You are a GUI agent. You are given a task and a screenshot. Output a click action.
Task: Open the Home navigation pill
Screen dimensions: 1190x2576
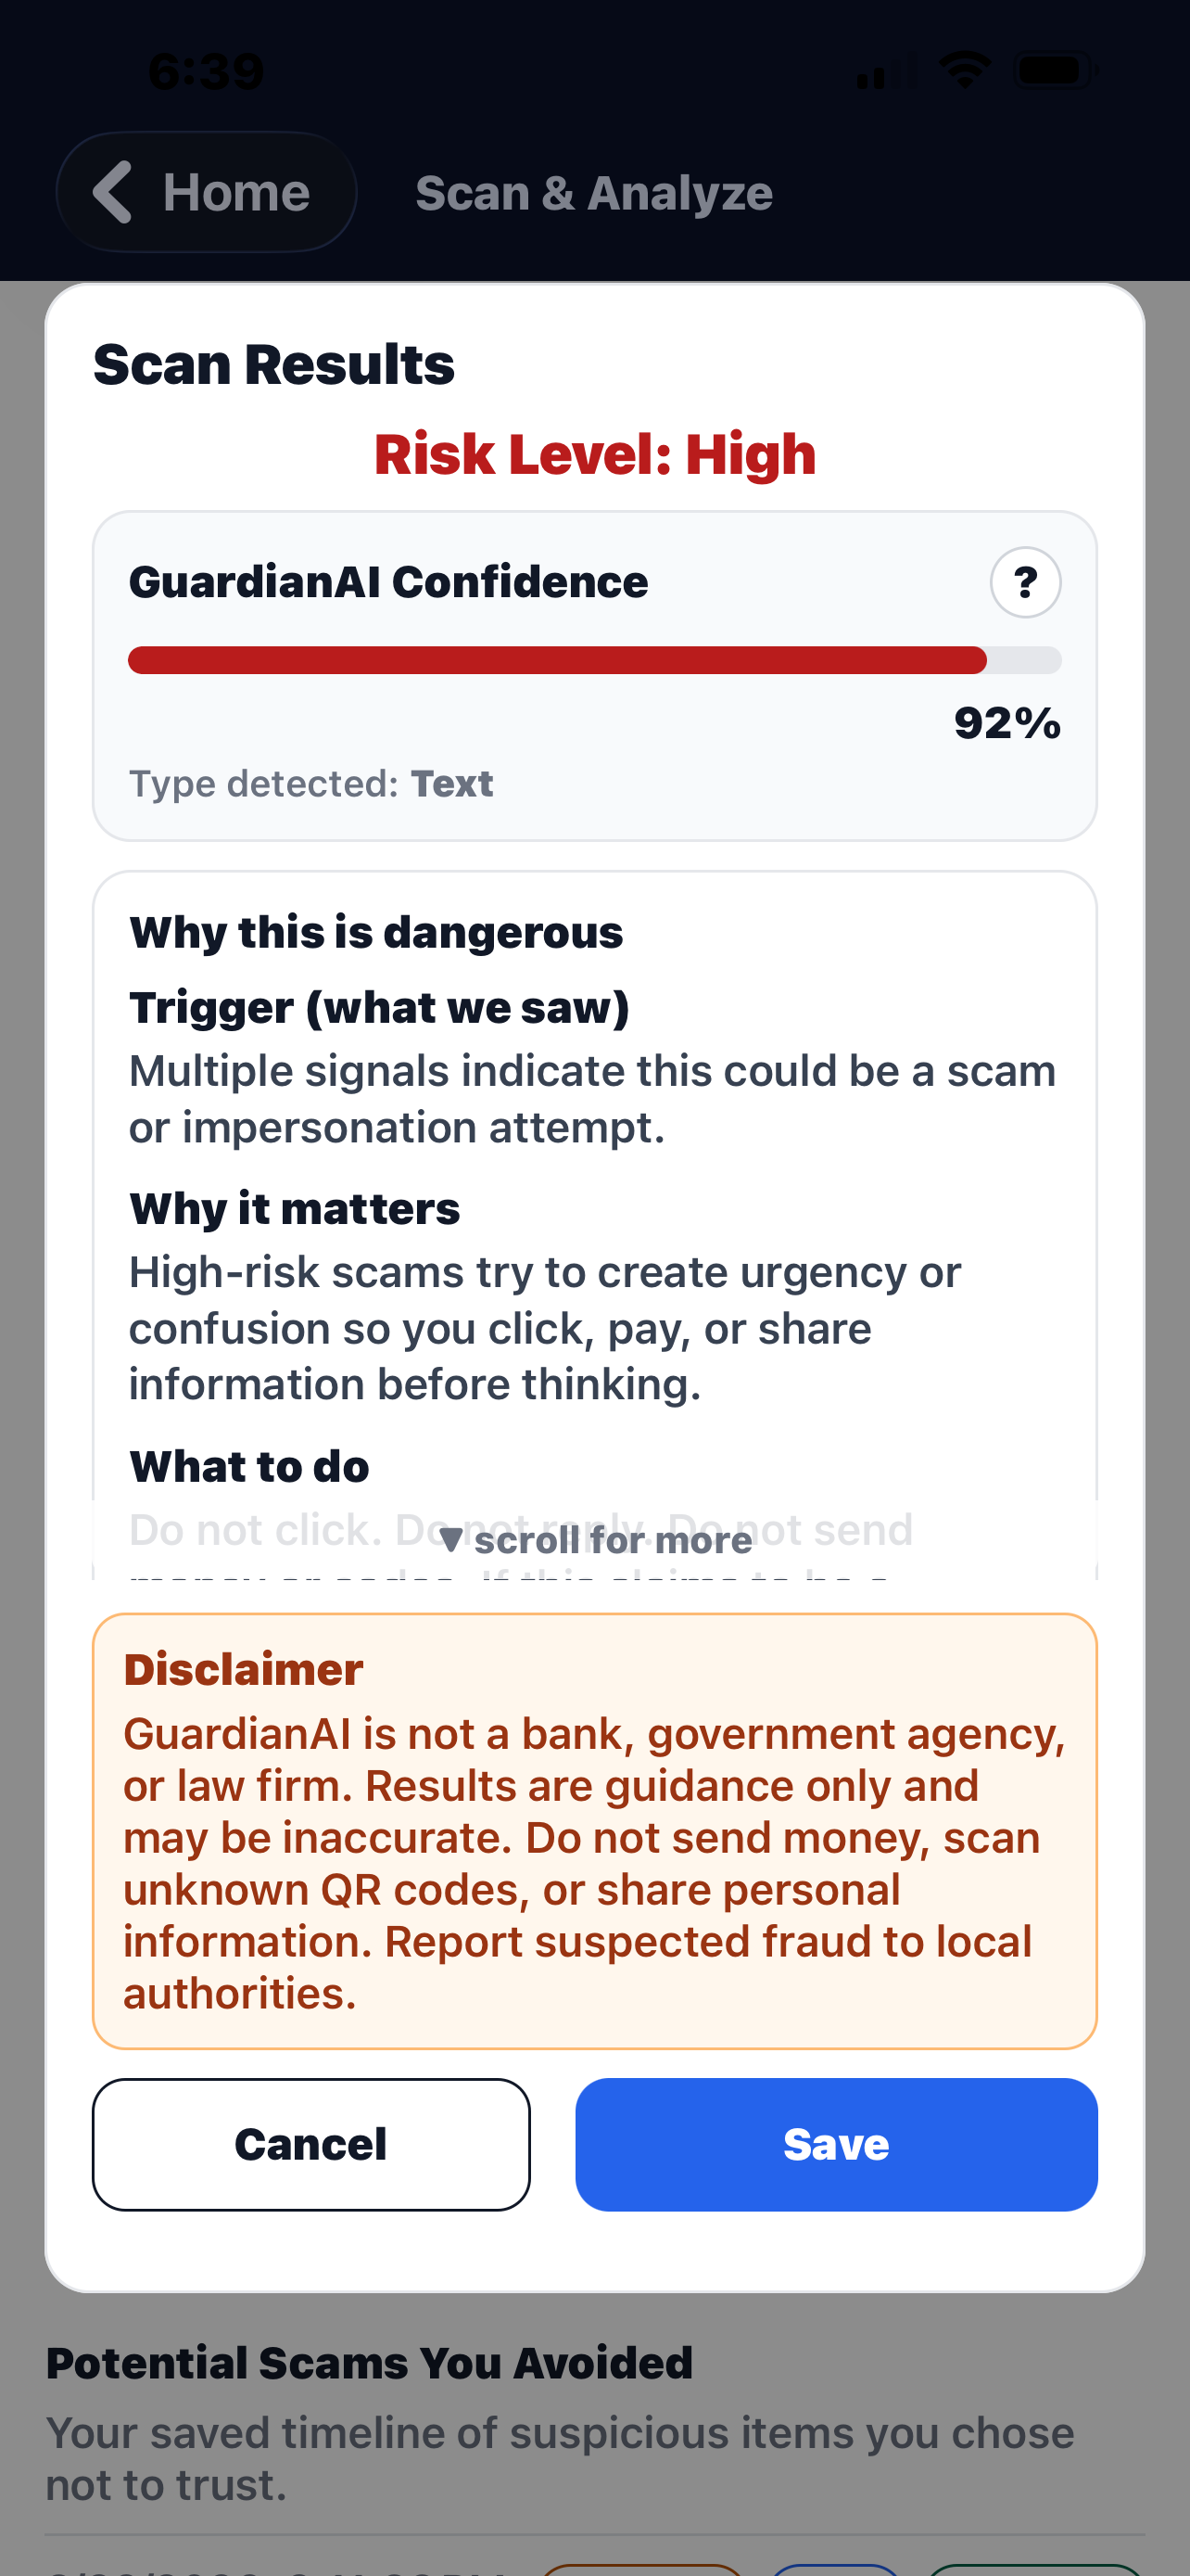206,191
